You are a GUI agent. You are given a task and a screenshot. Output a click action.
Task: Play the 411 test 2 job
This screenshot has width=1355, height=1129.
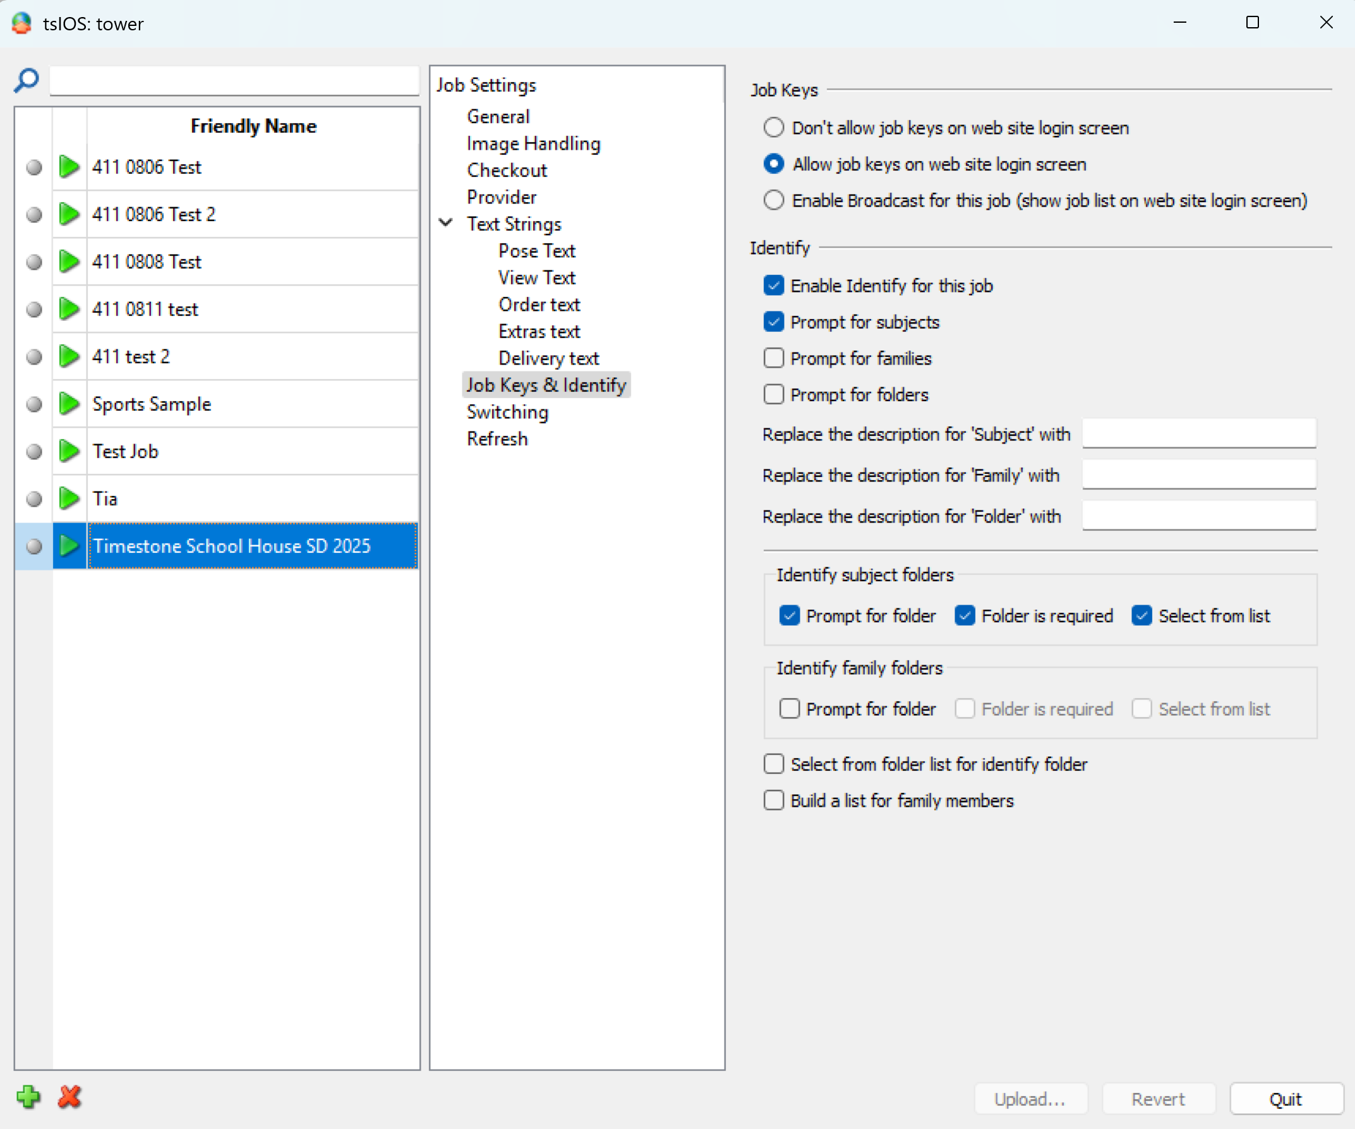[x=68, y=356]
